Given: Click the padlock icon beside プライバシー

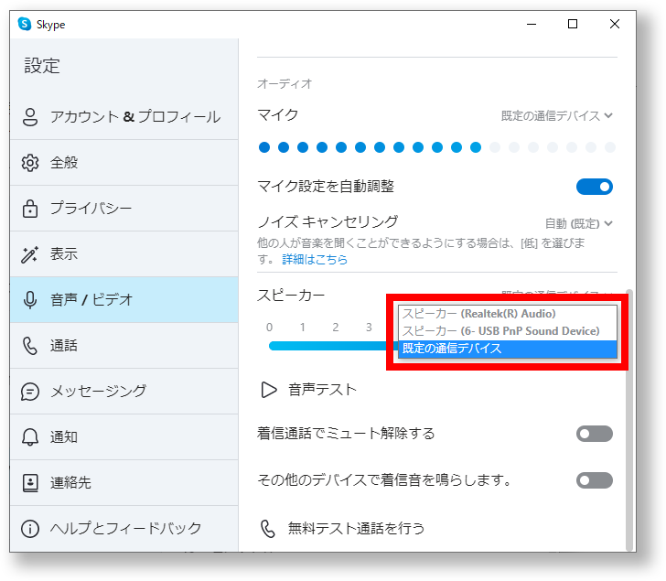Looking at the screenshot, I should pyautogui.click(x=30, y=209).
